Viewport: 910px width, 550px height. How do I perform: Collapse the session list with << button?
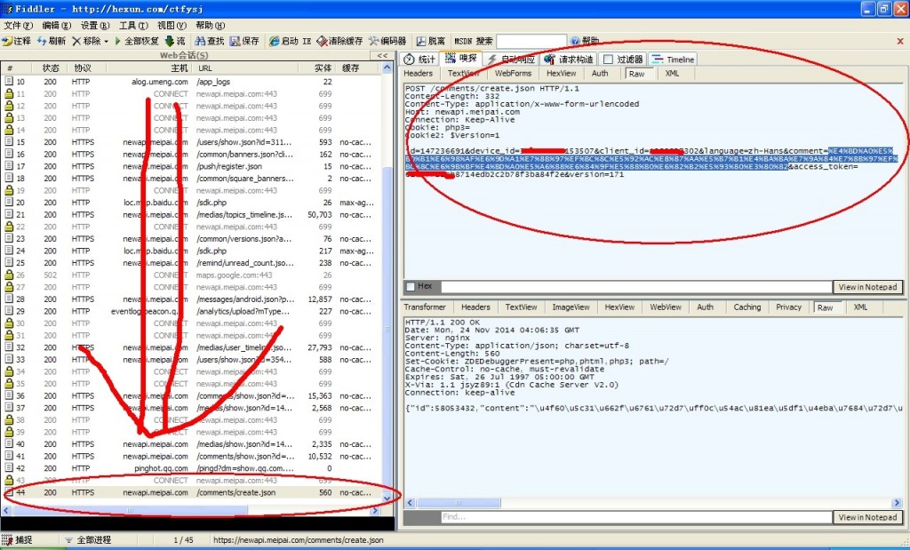point(382,55)
